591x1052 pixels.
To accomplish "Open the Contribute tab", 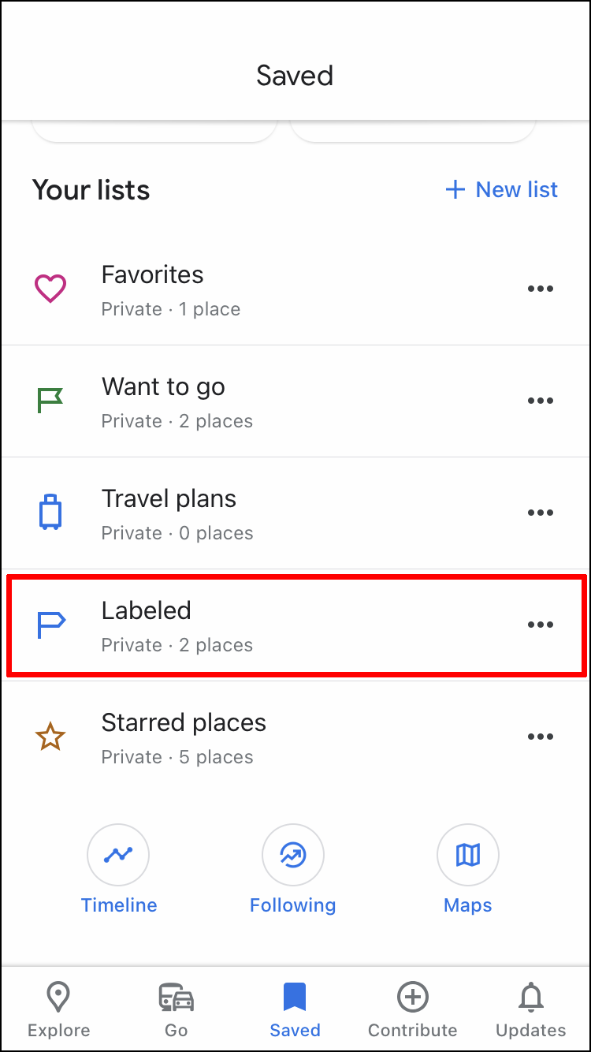I will point(413,1009).
